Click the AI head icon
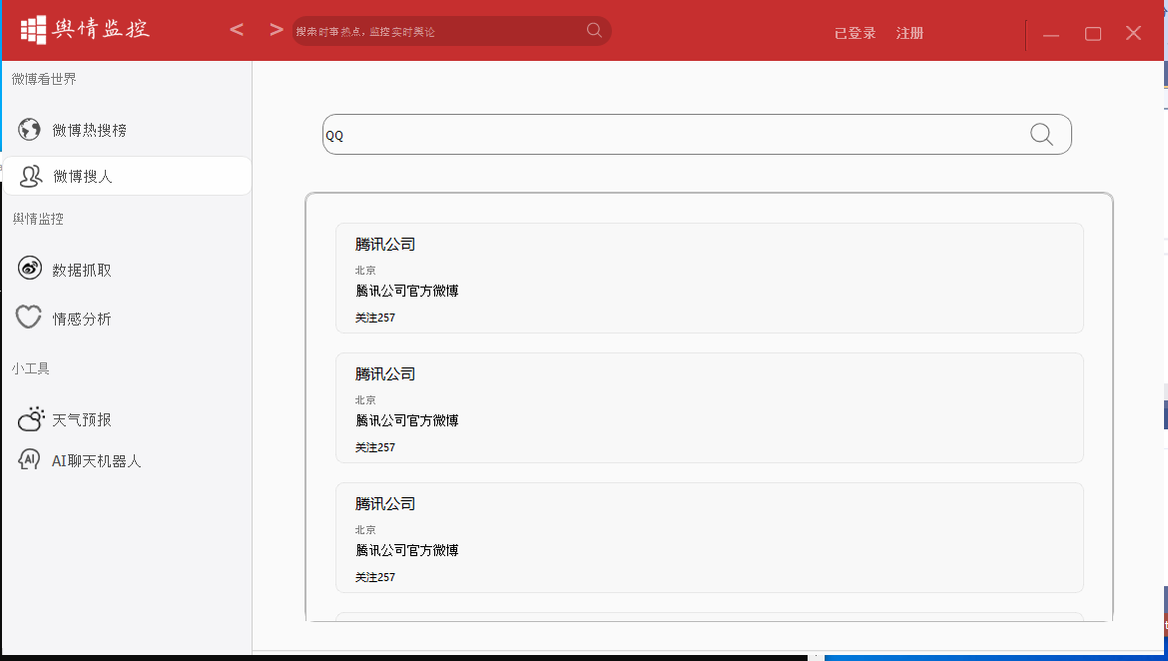 point(28,459)
